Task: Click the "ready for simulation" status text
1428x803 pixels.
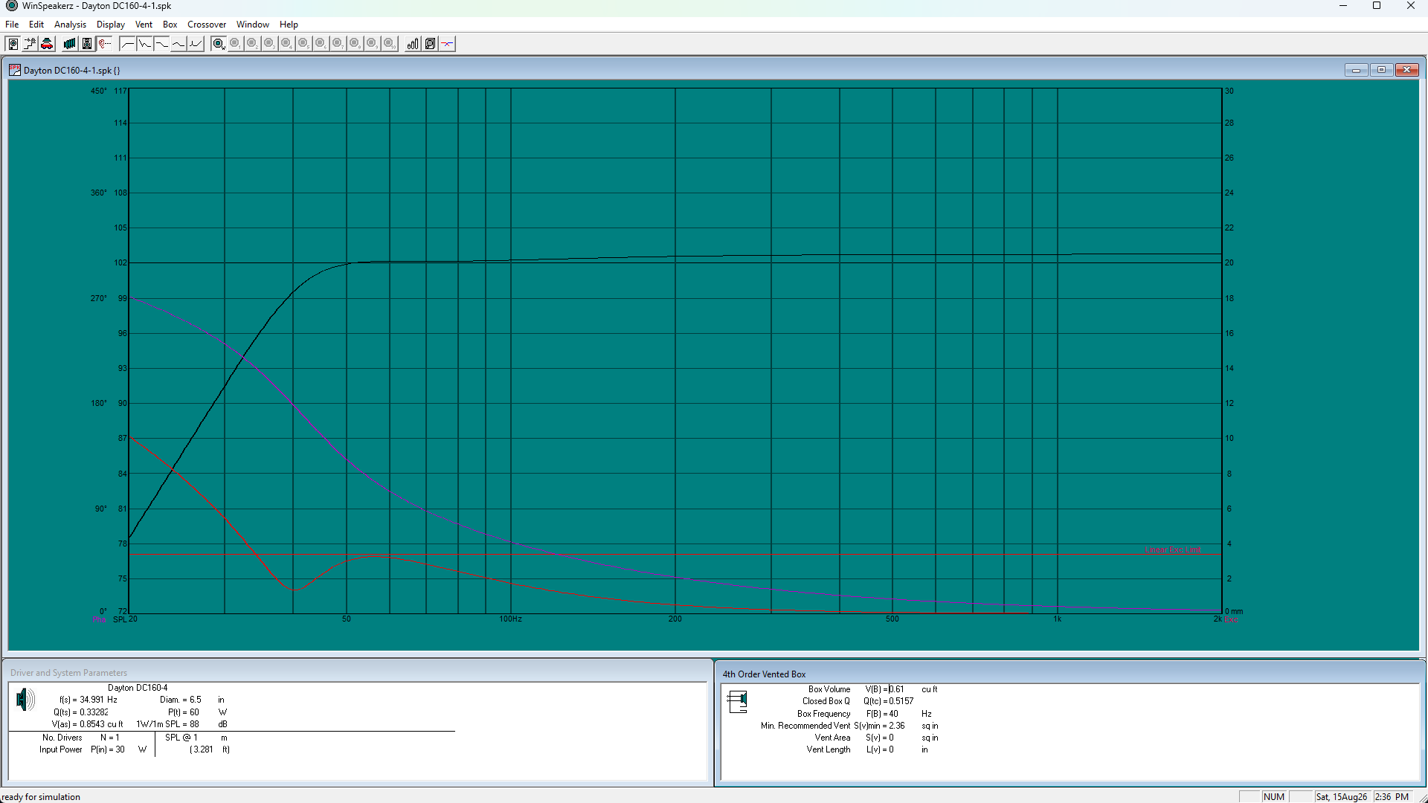Action: [41, 797]
